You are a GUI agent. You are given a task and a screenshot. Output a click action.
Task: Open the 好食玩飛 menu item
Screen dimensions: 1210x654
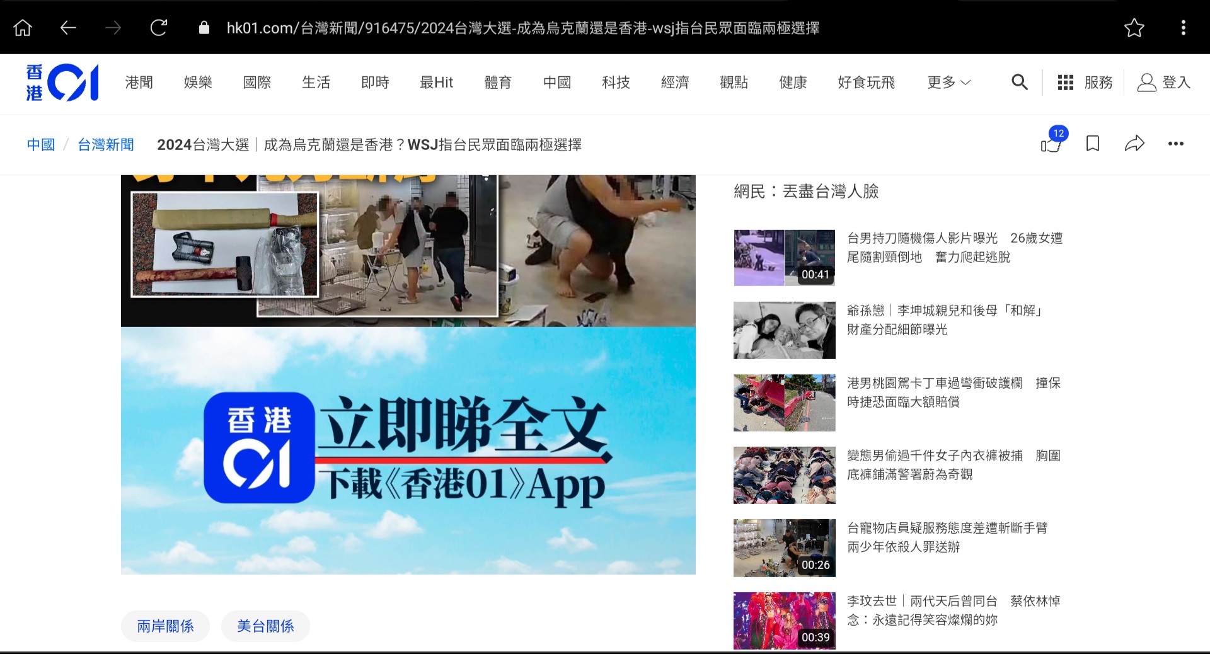point(867,83)
